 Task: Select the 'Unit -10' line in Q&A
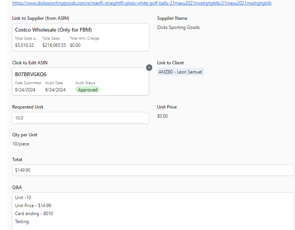coord(23,198)
